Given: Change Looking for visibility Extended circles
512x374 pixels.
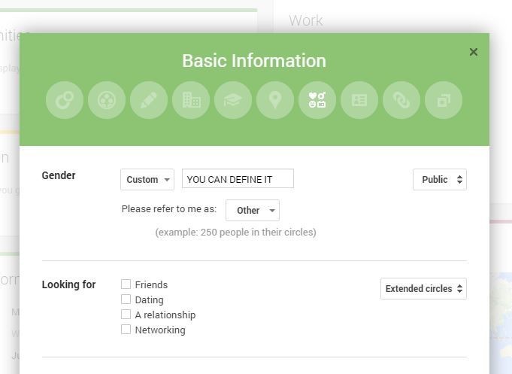Looking at the screenshot, I should tap(423, 289).
